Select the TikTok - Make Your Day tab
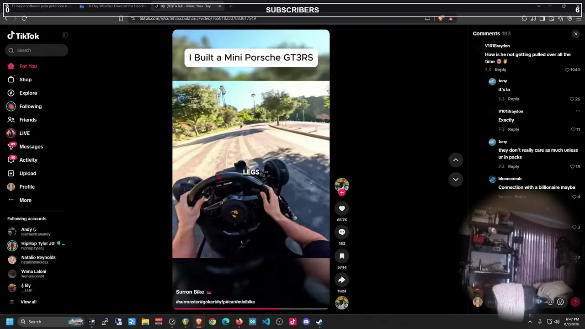This screenshot has height=329, width=585. click(187, 6)
